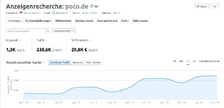The width and height of the screenshot is (224, 108).
Task: Select the 2J time range
Action: 194,61
